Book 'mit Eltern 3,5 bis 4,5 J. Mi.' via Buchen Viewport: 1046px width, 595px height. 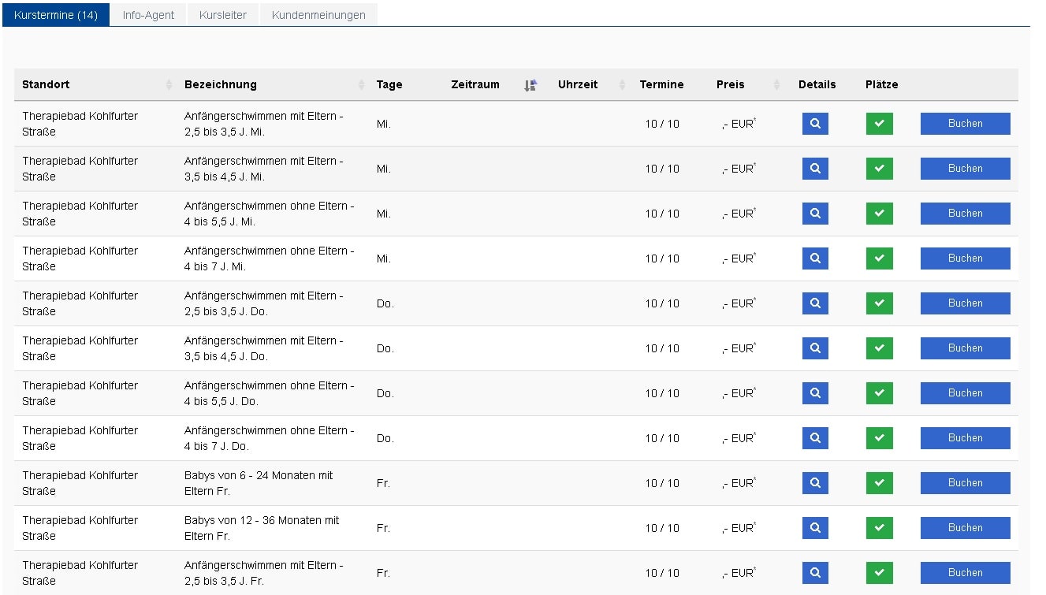965,169
